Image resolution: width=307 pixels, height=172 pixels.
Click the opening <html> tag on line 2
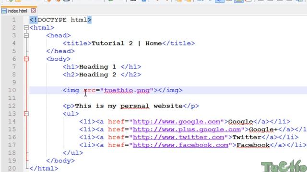pos(42,28)
